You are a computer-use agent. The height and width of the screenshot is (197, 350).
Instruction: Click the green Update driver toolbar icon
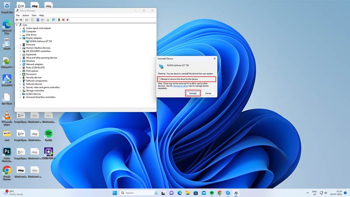point(59,20)
